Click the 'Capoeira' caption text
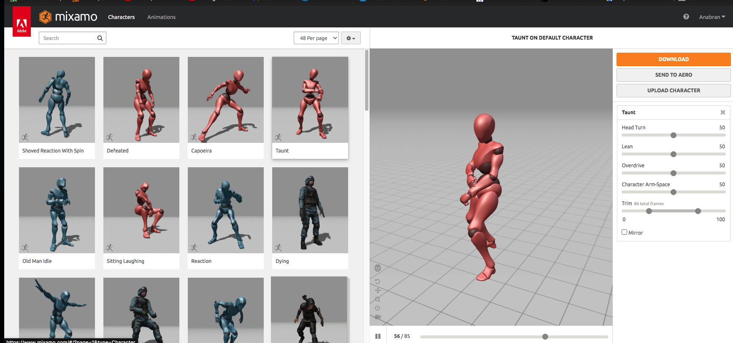This screenshot has height=343, width=733. point(201,151)
